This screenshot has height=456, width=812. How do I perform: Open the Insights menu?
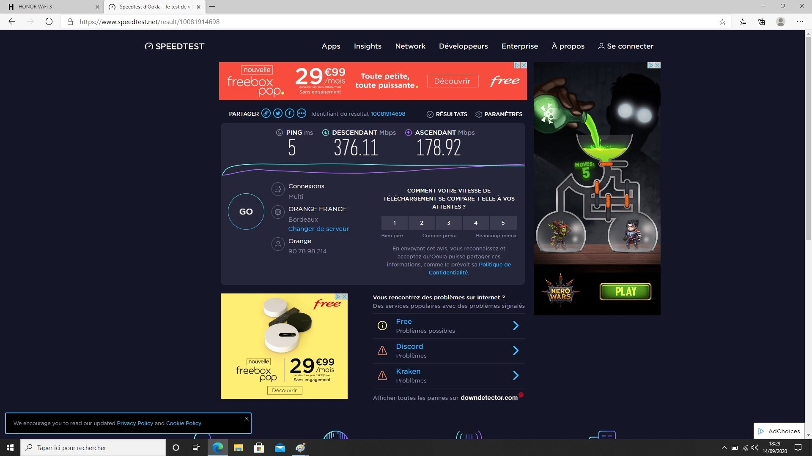tap(368, 46)
